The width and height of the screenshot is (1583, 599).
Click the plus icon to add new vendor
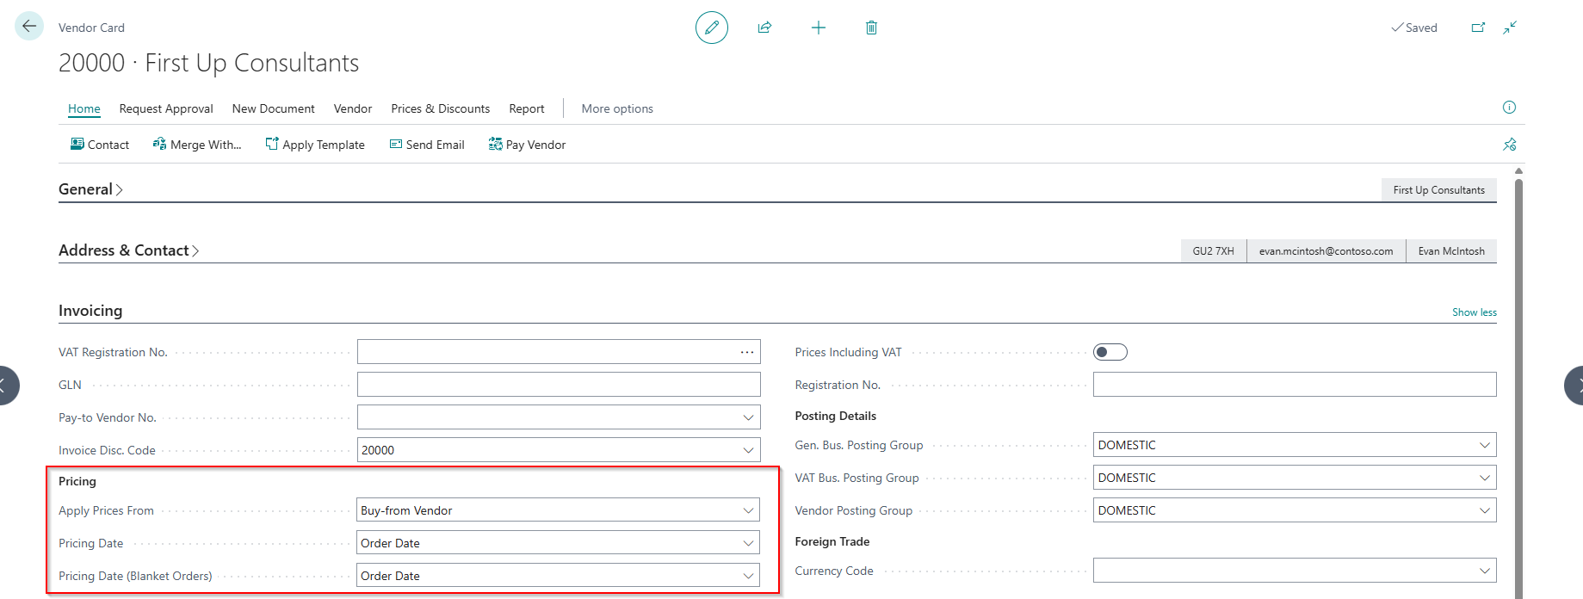point(818,28)
